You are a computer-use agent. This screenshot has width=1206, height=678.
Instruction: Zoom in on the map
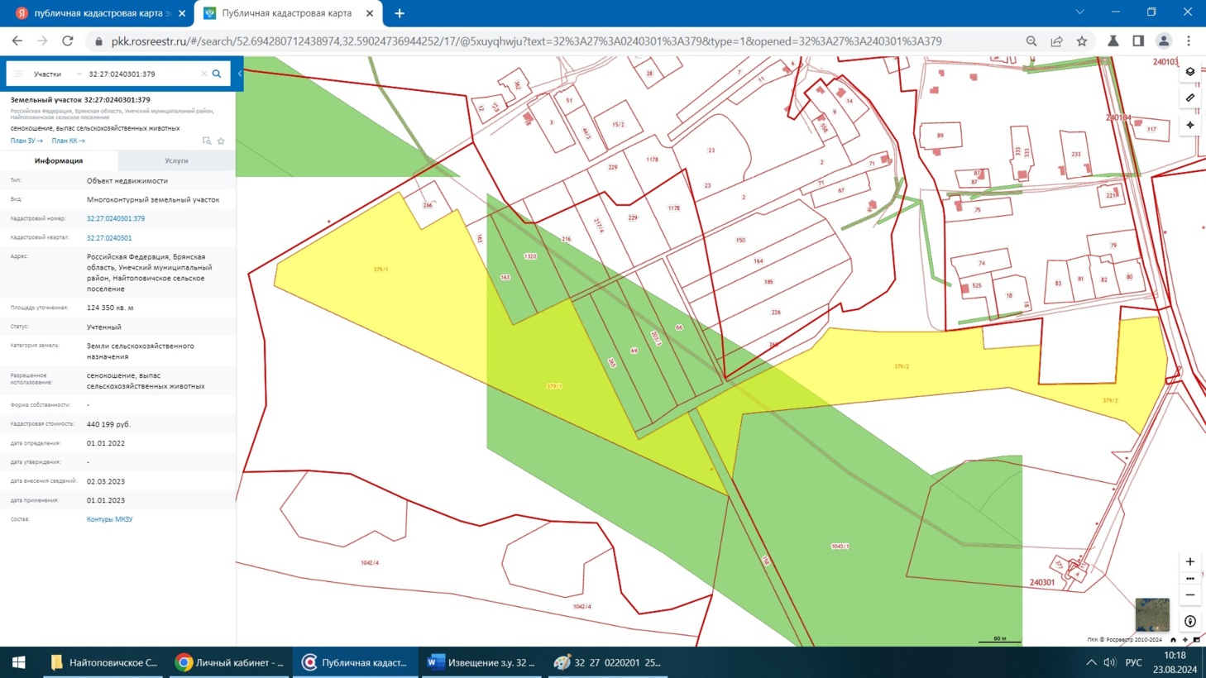(x=1189, y=561)
